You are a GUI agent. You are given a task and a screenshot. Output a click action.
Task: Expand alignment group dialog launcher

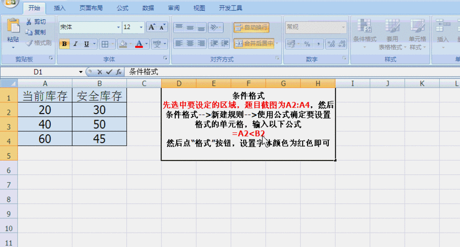(x=277, y=58)
